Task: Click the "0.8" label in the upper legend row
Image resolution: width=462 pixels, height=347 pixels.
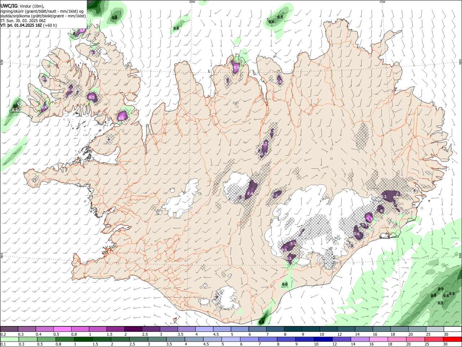Action: (x=74, y=334)
